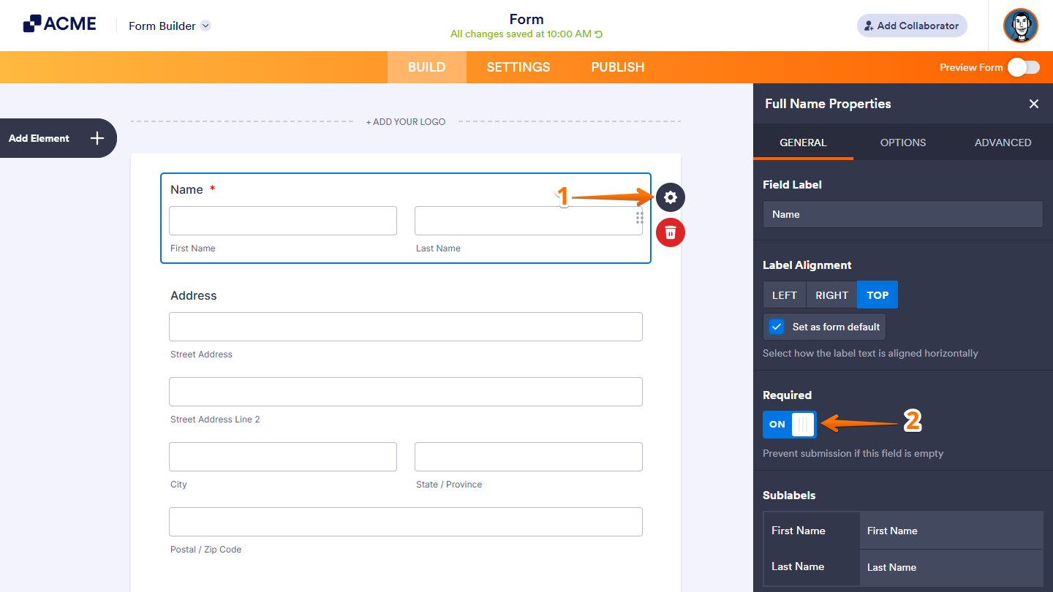The height and width of the screenshot is (592, 1053).
Task: Open the Name field settings gear
Action: [x=670, y=197]
